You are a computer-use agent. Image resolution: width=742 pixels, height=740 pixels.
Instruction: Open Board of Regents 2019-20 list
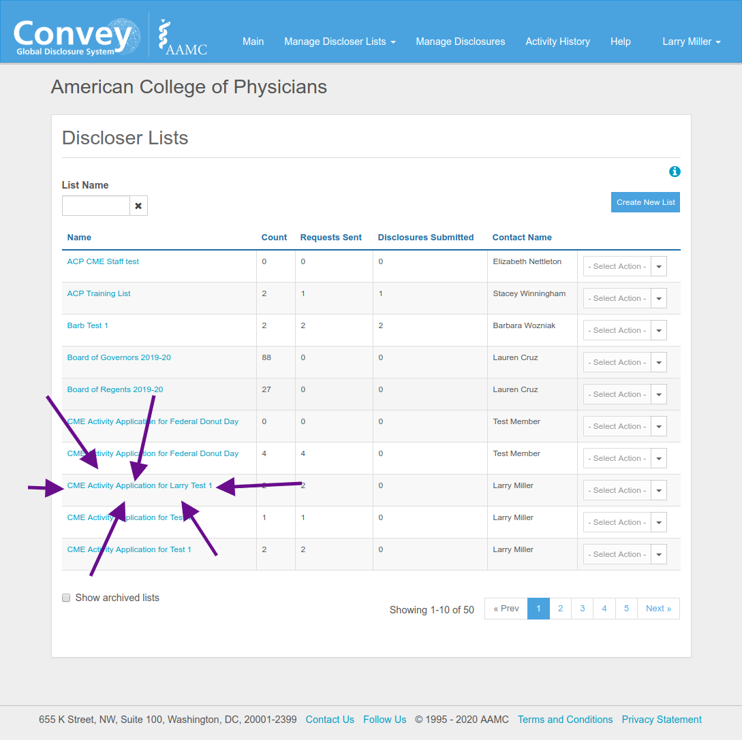coord(115,389)
